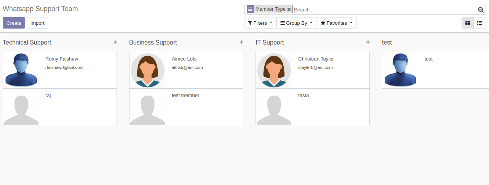Switch to list view
The image size is (489, 185).
480,23
